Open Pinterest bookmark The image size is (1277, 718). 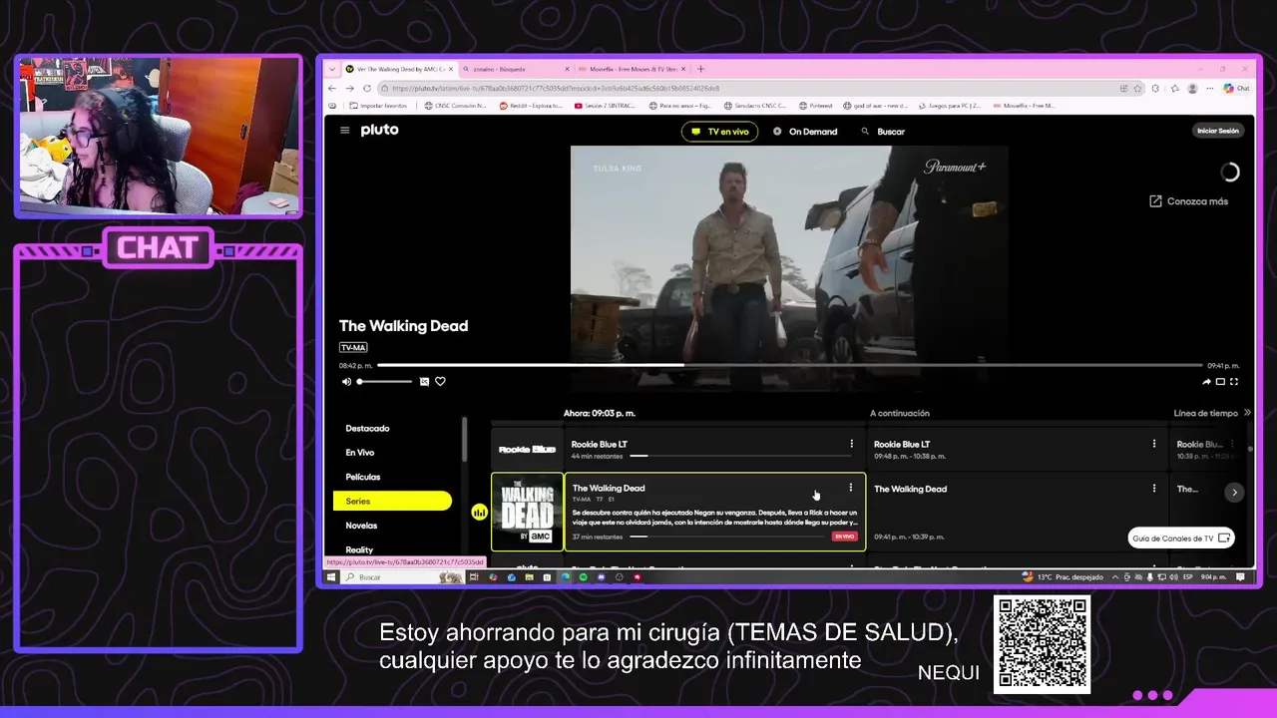[816, 105]
